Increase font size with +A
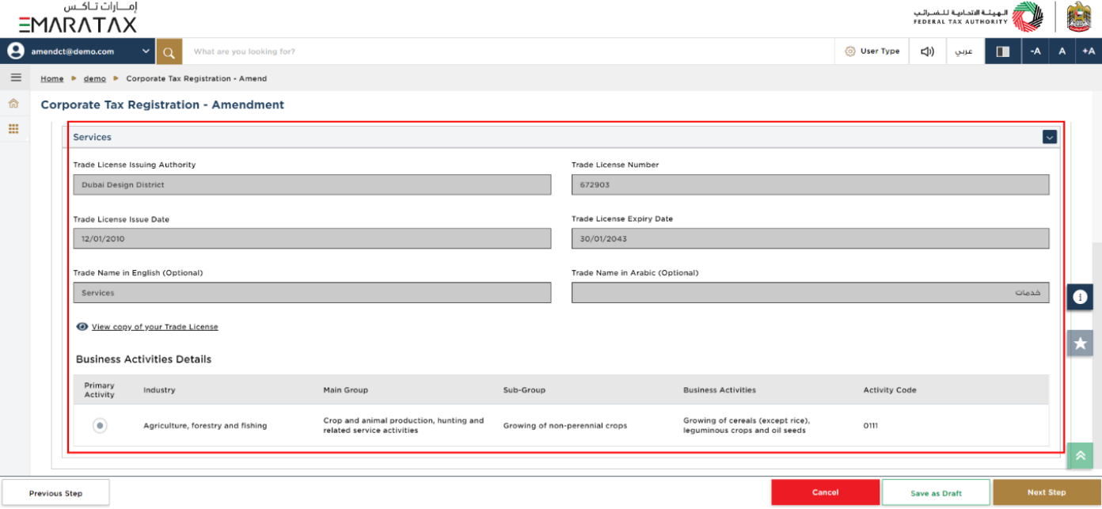This screenshot has width=1102, height=509. point(1089,51)
